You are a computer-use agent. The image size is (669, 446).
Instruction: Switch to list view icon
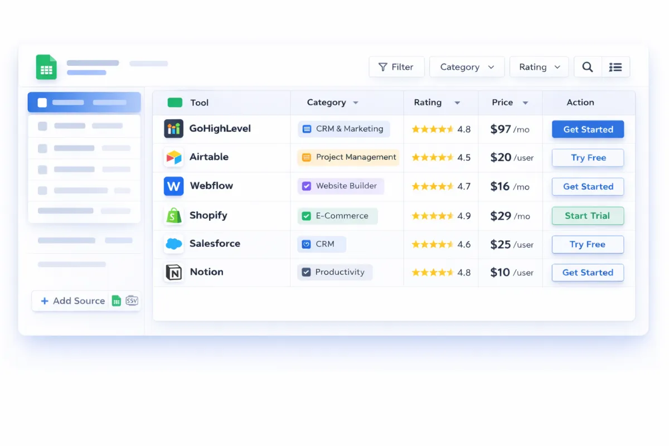[x=615, y=67]
